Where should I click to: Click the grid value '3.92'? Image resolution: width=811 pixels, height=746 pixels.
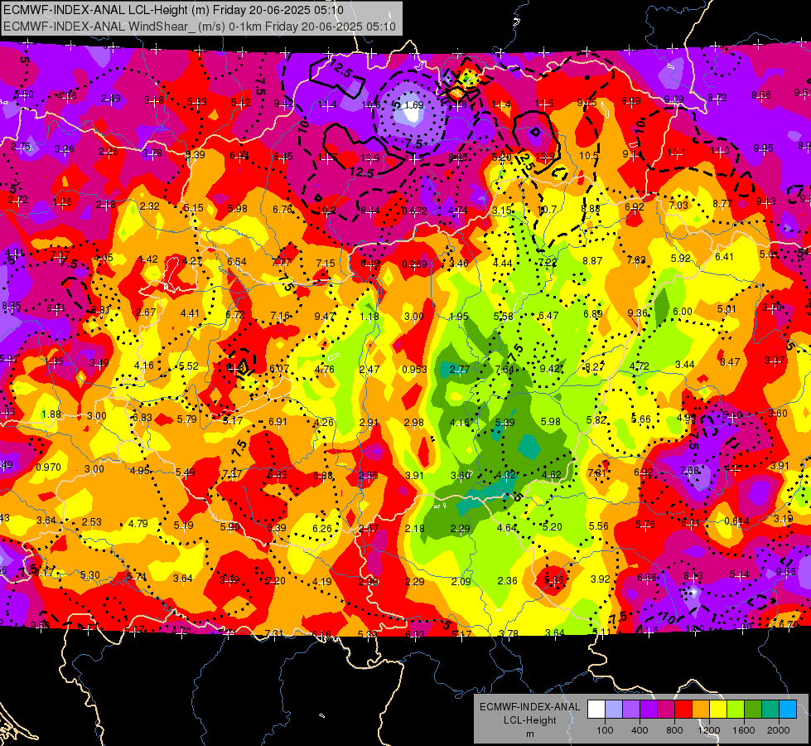(x=600, y=579)
